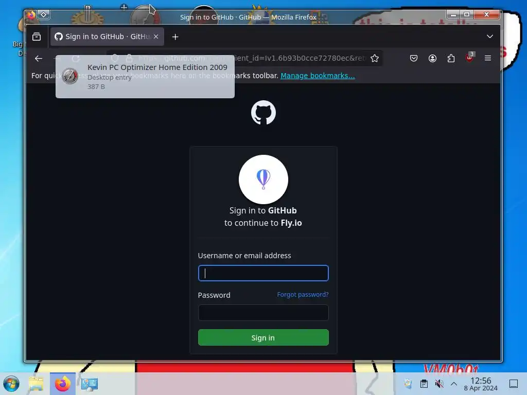Open the Firefox account icon
The width and height of the screenshot is (527, 395).
(432, 58)
